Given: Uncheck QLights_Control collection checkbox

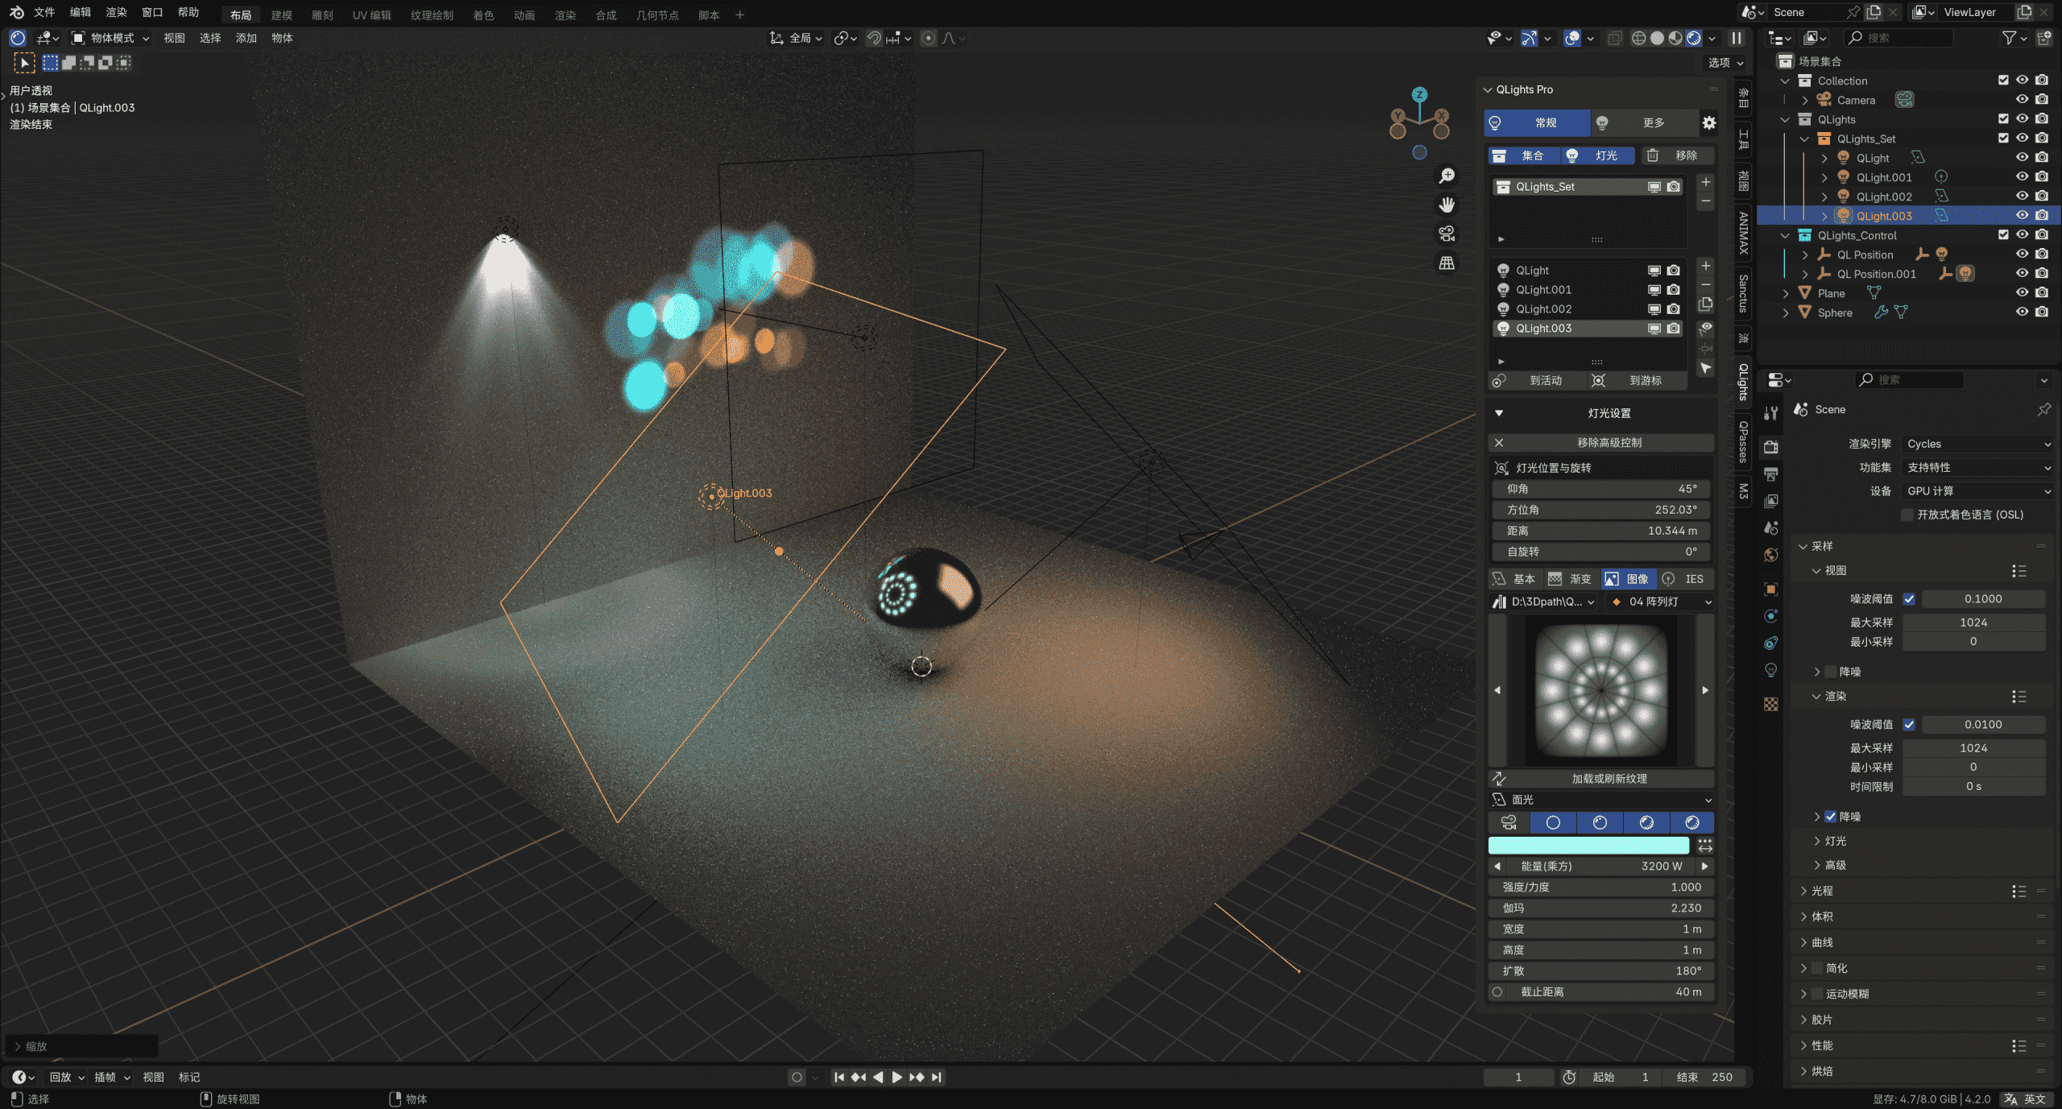Looking at the screenshot, I should pos(2003,235).
